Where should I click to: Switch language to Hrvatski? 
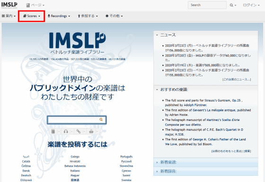[x=75, y=162]
